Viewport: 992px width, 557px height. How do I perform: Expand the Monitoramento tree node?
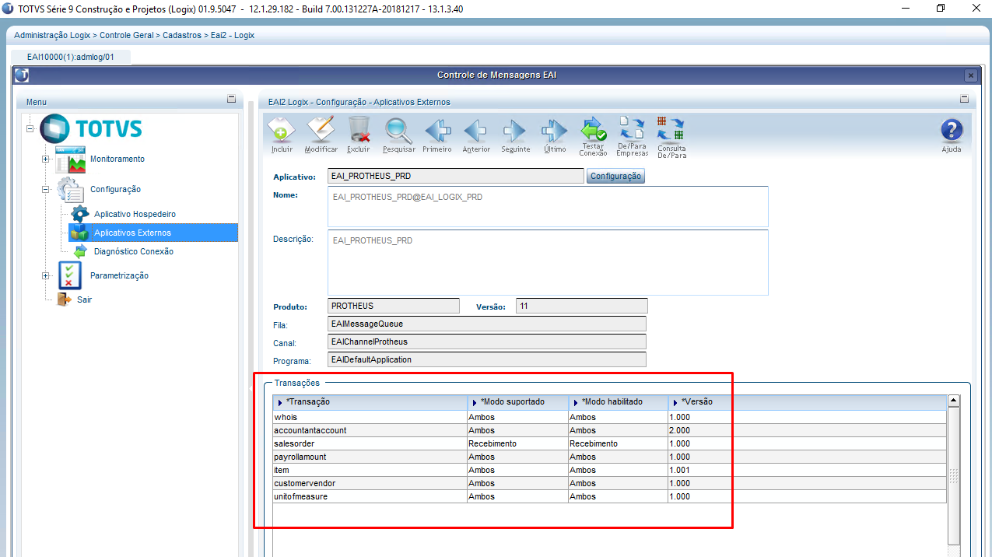click(46, 159)
